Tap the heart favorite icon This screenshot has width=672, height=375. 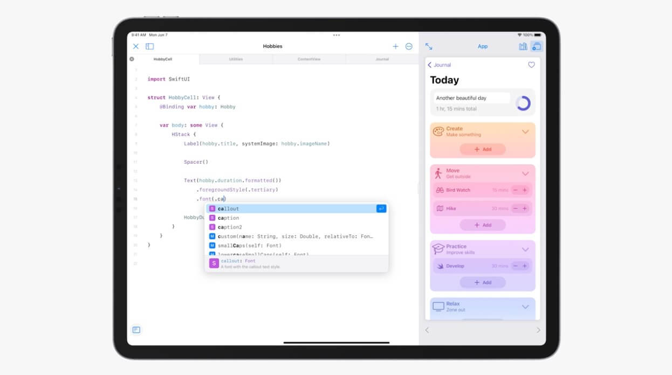531,65
